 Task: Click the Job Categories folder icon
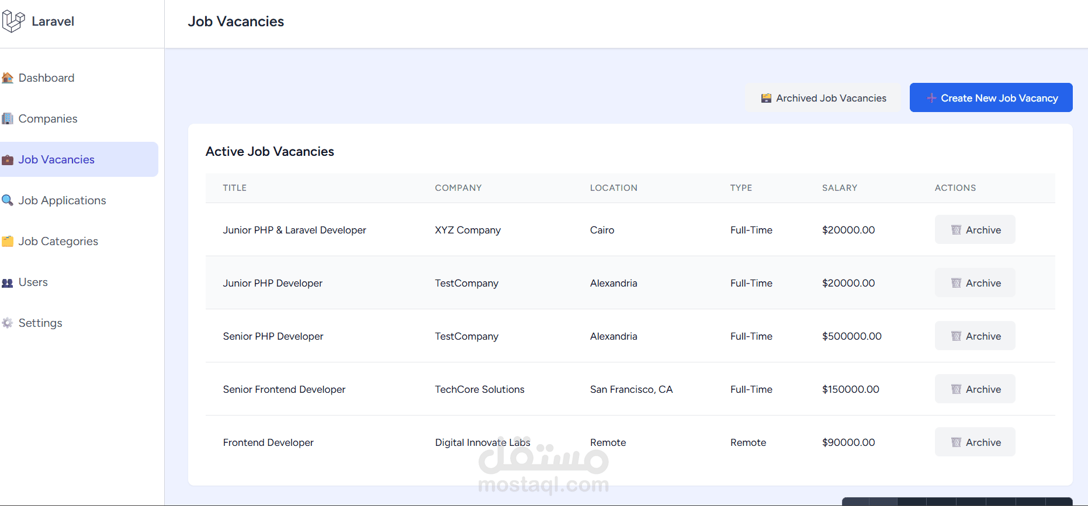(8, 242)
